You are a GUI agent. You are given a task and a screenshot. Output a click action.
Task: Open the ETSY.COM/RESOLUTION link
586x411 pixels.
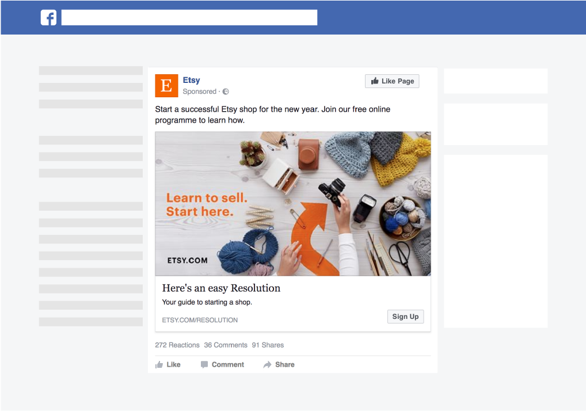pyautogui.click(x=200, y=320)
